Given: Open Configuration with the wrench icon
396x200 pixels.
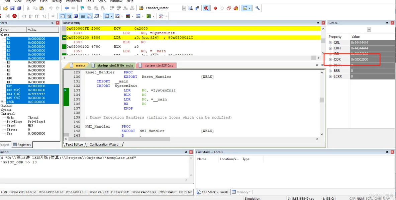Looking at the screenshot, I should tap(258, 8).
